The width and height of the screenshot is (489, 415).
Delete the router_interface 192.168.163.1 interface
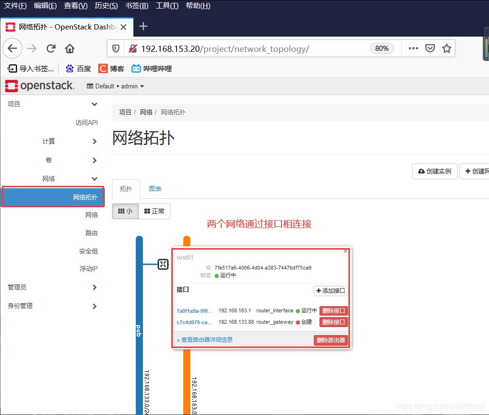click(x=333, y=311)
